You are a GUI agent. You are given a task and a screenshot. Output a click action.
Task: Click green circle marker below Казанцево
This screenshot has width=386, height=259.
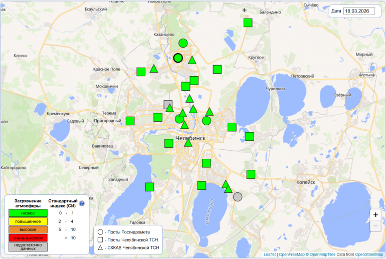click(x=183, y=43)
